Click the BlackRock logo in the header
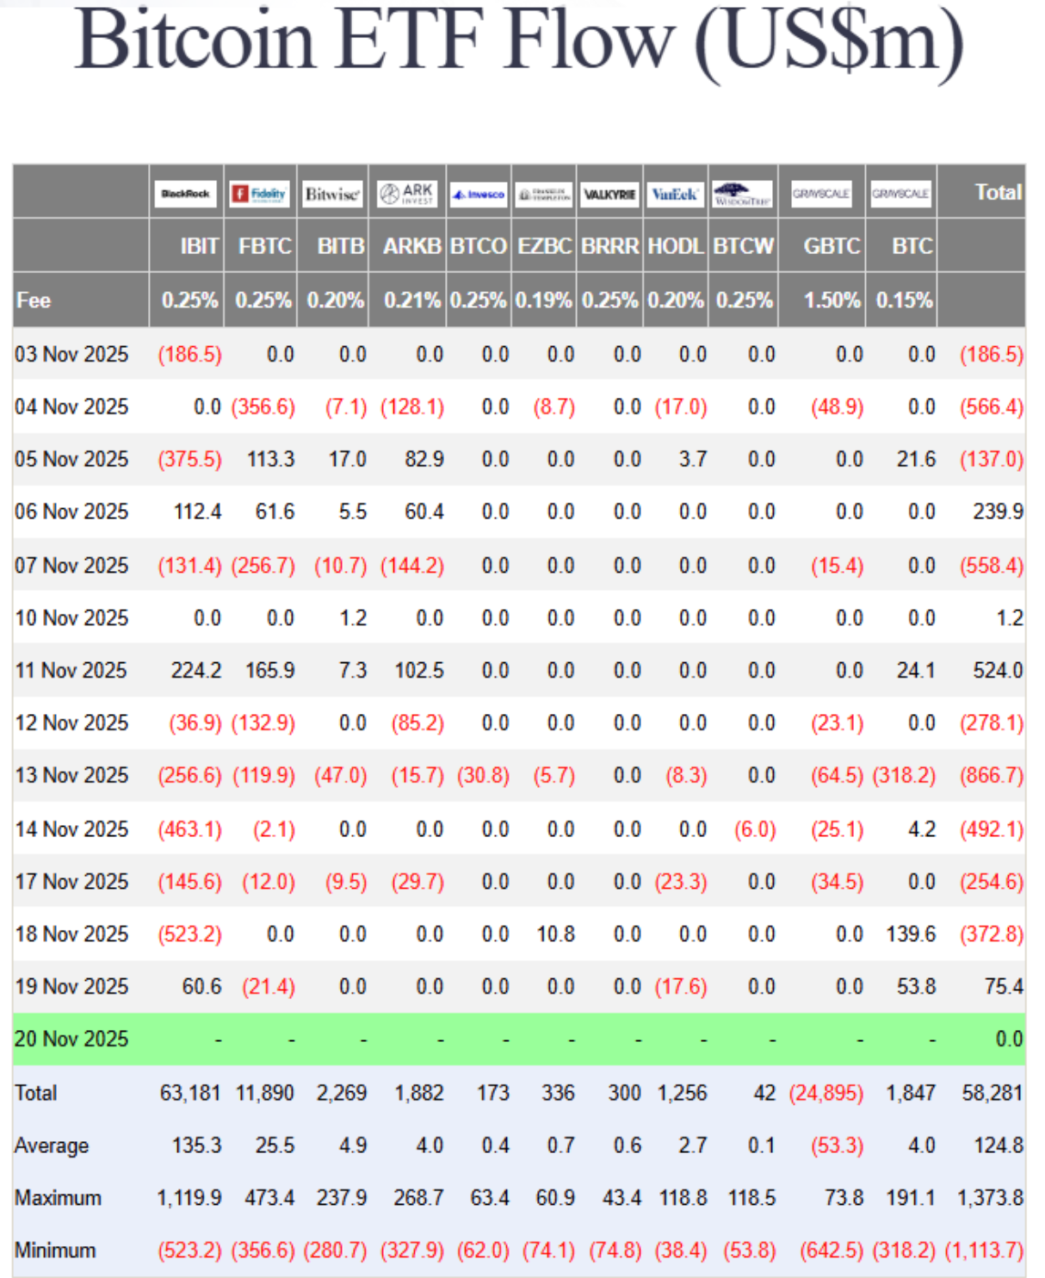Viewport: 1045px width, 1278px height. coord(186,193)
